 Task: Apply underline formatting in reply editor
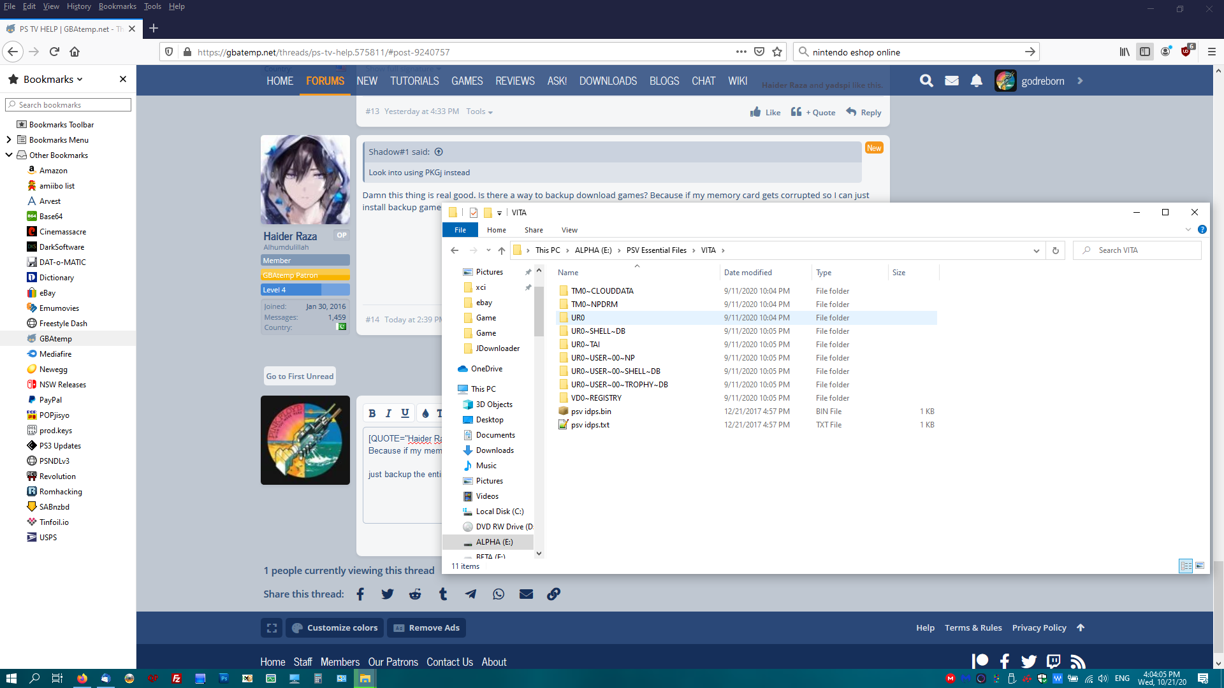tap(405, 413)
